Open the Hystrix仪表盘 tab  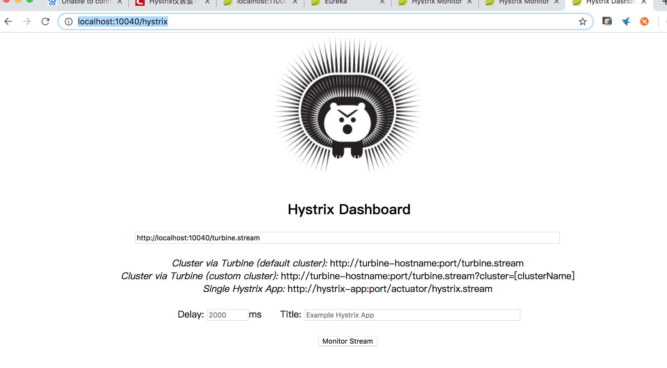click(x=174, y=2)
